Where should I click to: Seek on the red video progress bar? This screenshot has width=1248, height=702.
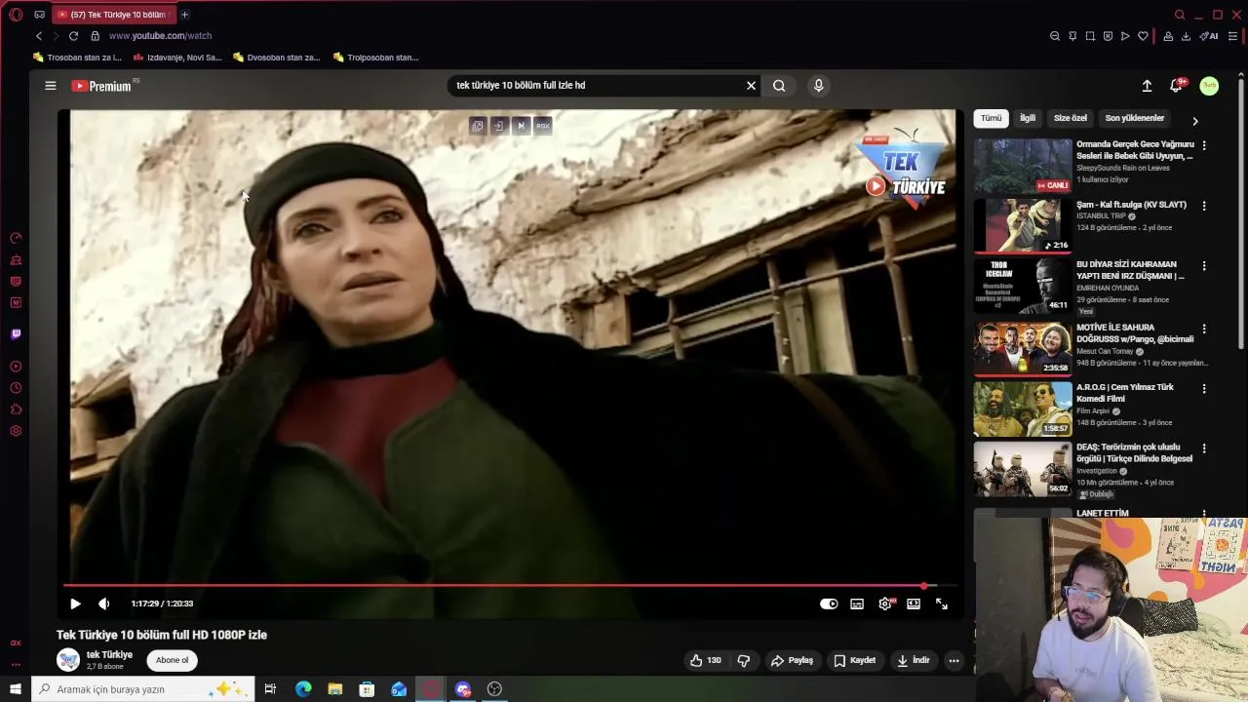click(x=510, y=586)
